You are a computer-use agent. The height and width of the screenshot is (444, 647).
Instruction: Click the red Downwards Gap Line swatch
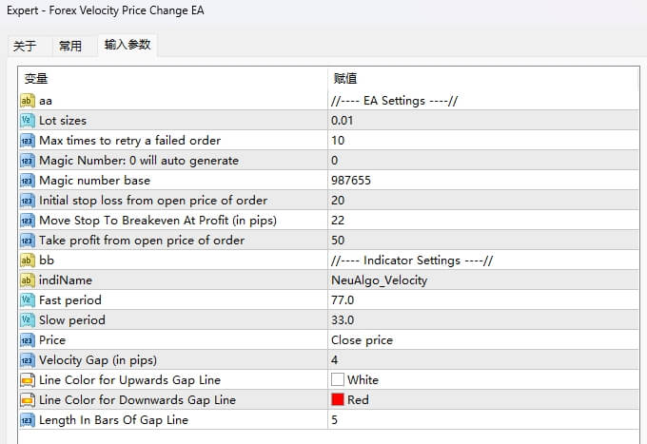coord(338,400)
